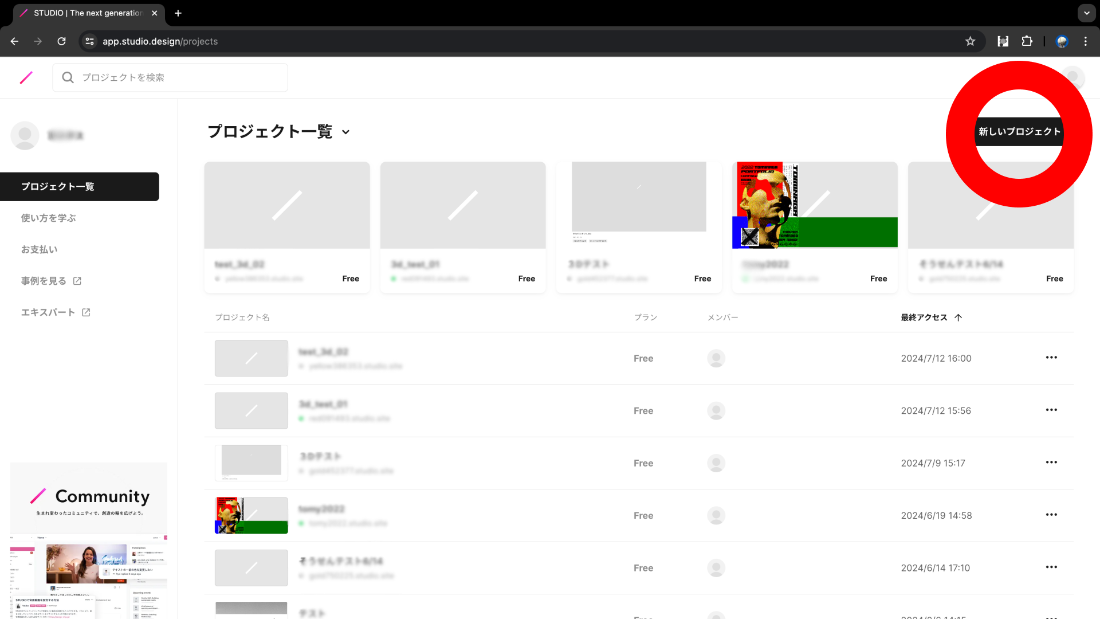Bookmark page with star icon
Image resolution: width=1100 pixels, height=619 pixels.
tap(970, 41)
